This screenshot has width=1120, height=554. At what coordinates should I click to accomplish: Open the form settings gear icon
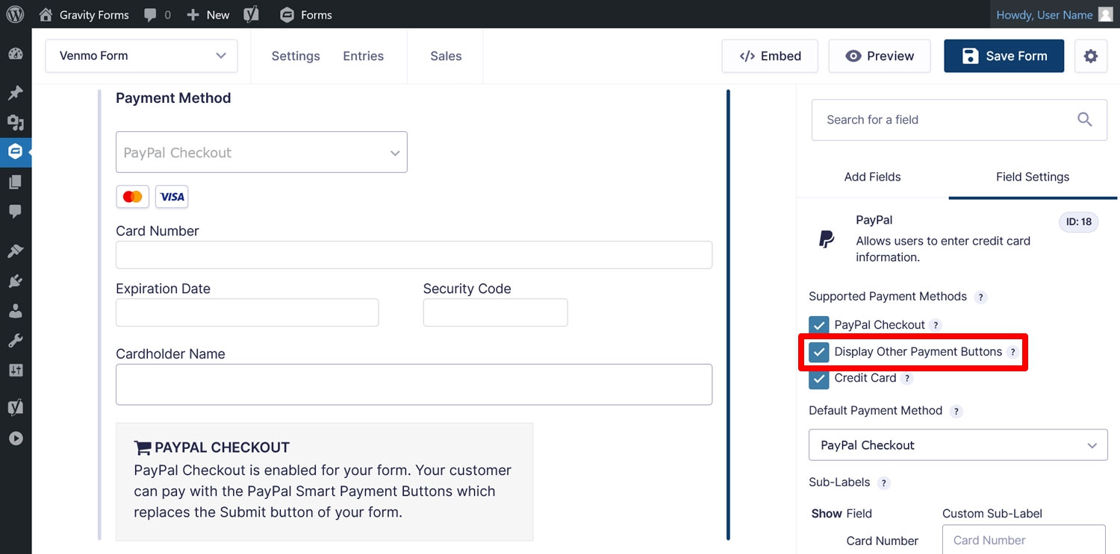[1091, 56]
